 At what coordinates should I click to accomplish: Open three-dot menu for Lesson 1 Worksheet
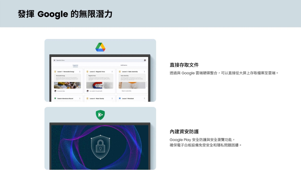click(144, 98)
